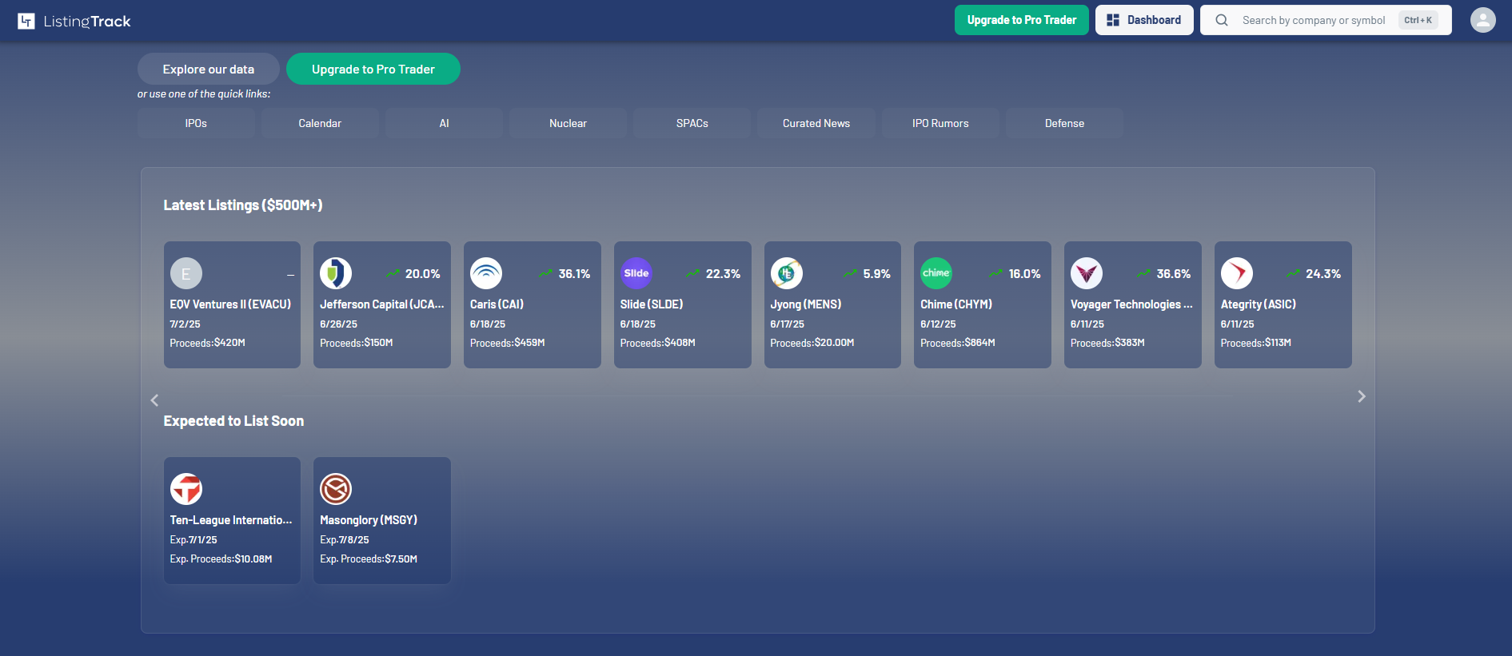The image size is (1512, 656).
Task: Click the rounded Upgrade to Pro Trader button
Action: [373, 69]
